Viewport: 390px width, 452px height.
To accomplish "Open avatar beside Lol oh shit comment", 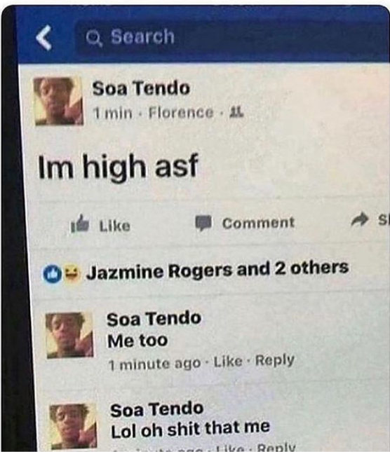I will click(73, 427).
